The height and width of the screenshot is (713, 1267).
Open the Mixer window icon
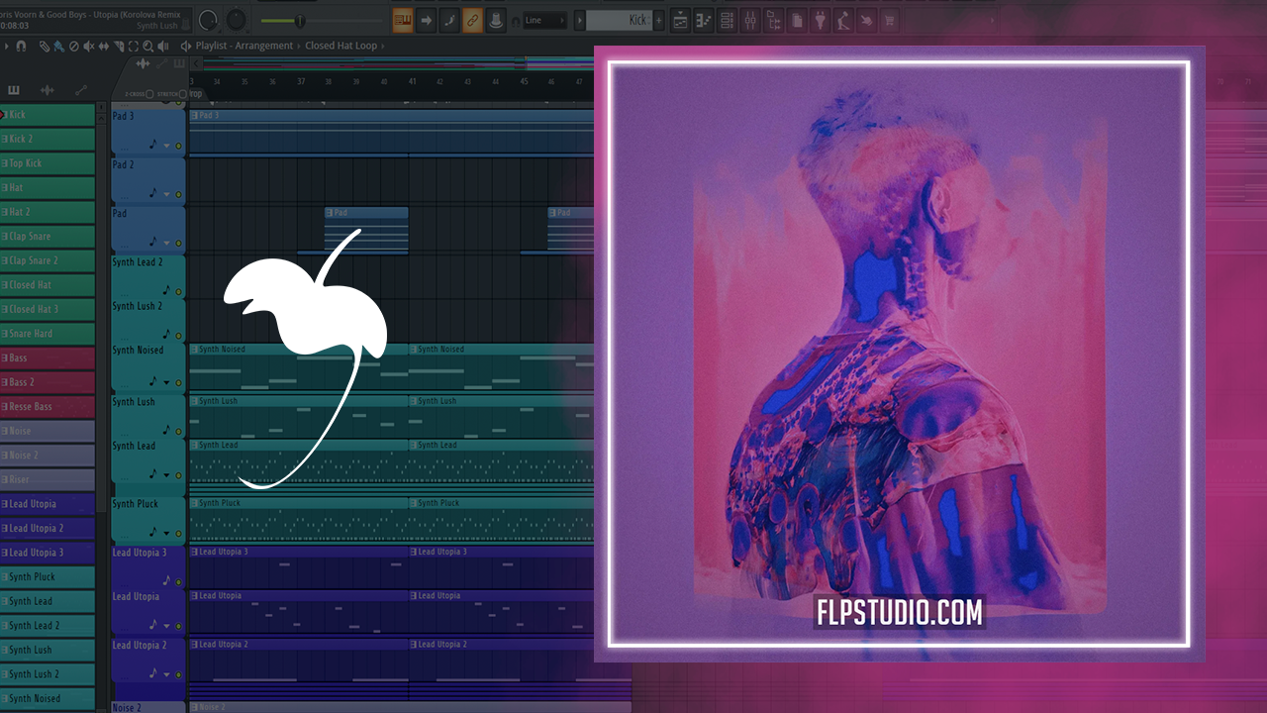coord(750,20)
